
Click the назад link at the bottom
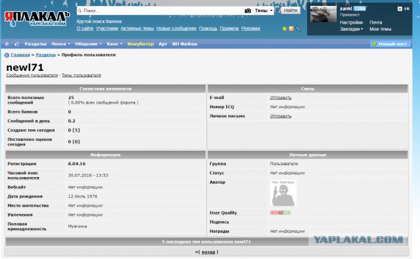[x=208, y=252]
